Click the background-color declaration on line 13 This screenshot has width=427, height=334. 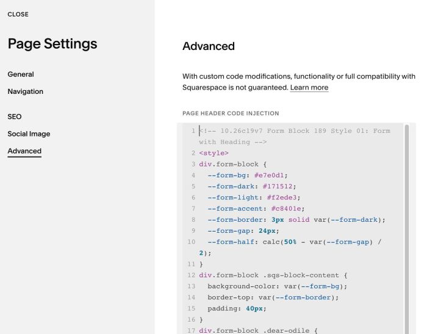[x=277, y=286]
